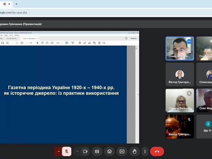Expand video settings chevron beside camera
This screenshot has height=159, width=212.
[77, 151]
